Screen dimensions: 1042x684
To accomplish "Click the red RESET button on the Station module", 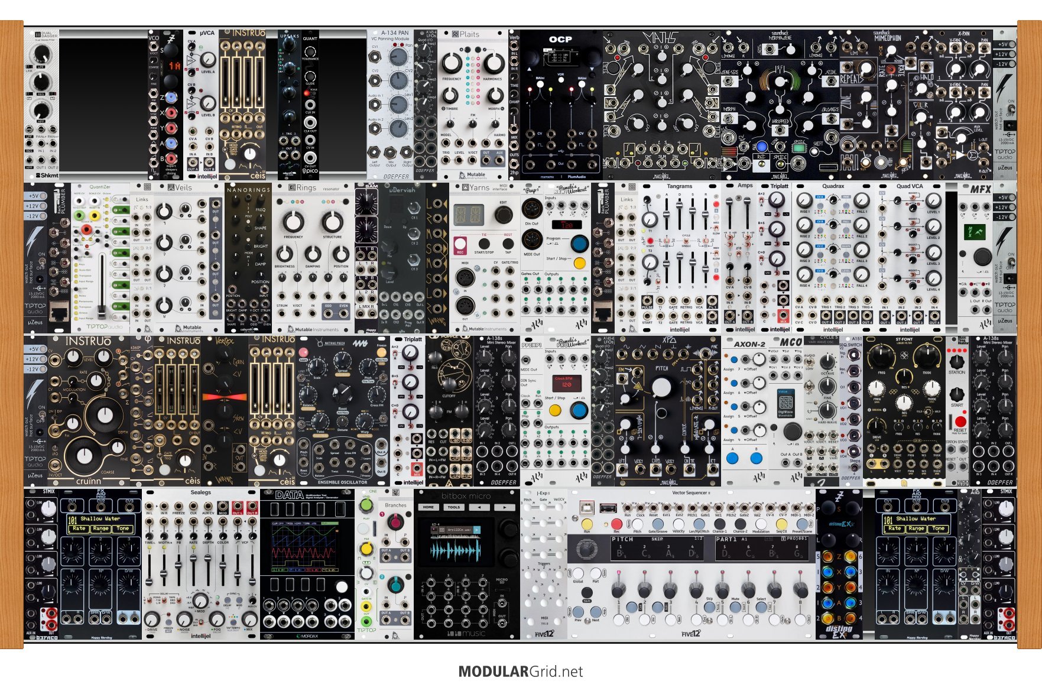I will 960,422.
